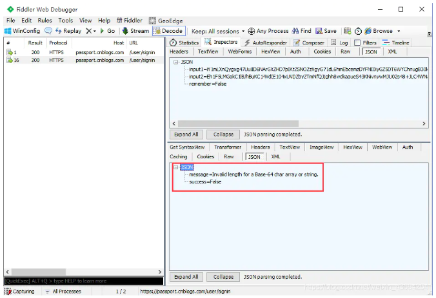Select request Headers inspector tab
The height and width of the screenshot is (298, 436).
click(179, 51)
